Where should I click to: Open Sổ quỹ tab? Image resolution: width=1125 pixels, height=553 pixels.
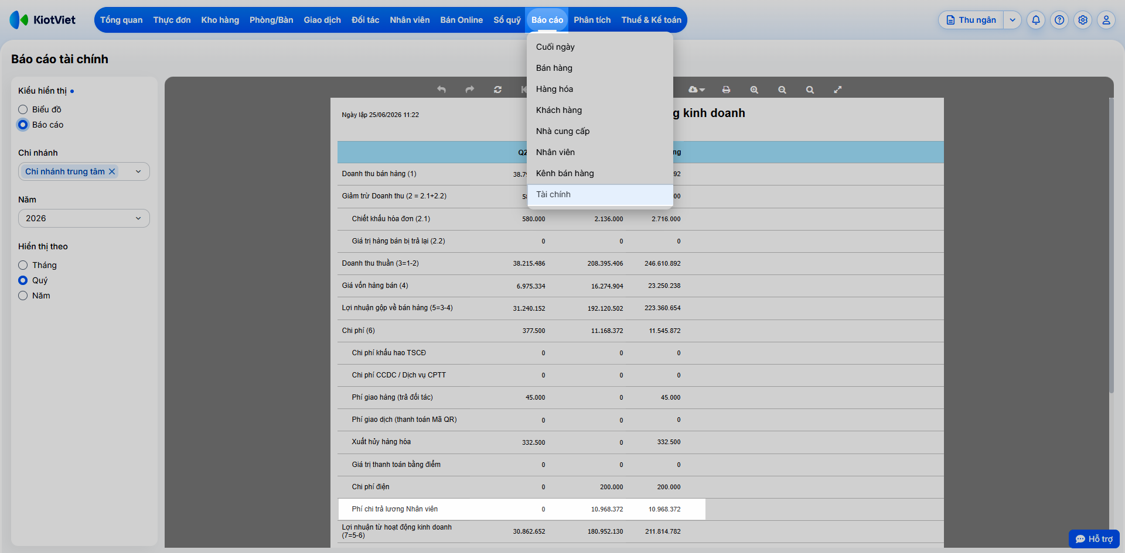click(x=507, y=20)
